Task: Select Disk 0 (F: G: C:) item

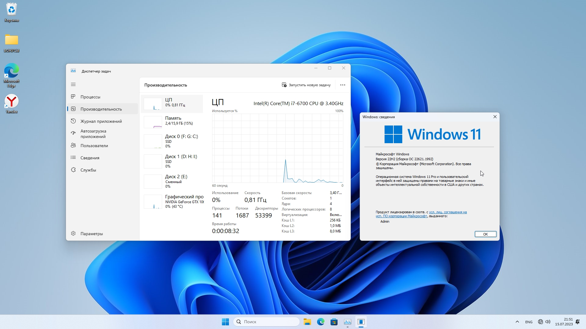Action: (x=172, y=141)
